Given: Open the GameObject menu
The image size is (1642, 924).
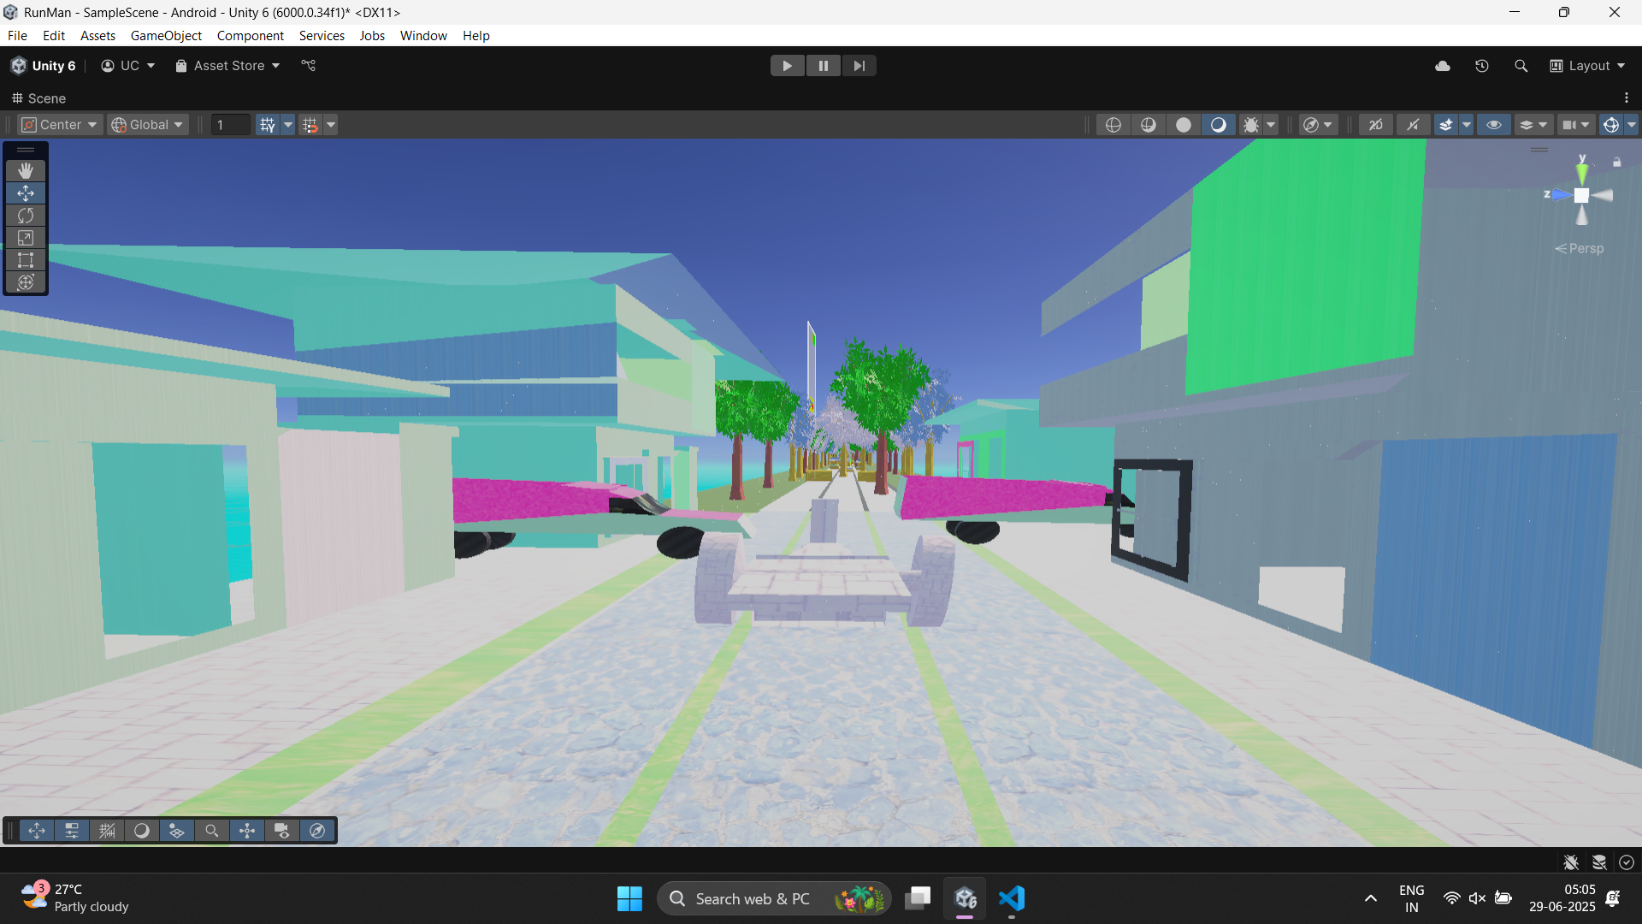Looking at the screenshot, I should [x=166, y=36].
